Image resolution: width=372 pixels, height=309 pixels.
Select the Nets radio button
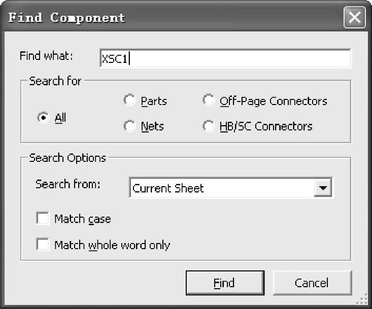pyautogui.click(x=129, y=126)
